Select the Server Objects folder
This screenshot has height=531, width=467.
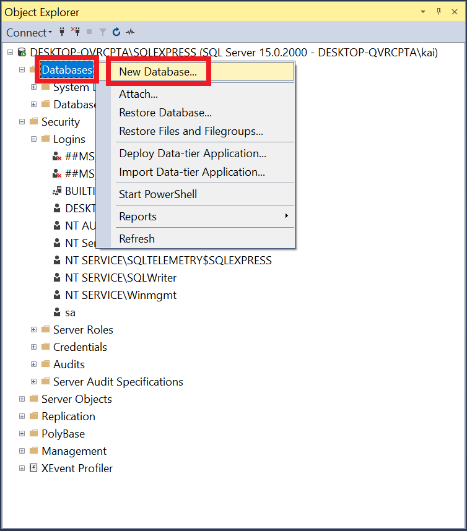point(77,399)
